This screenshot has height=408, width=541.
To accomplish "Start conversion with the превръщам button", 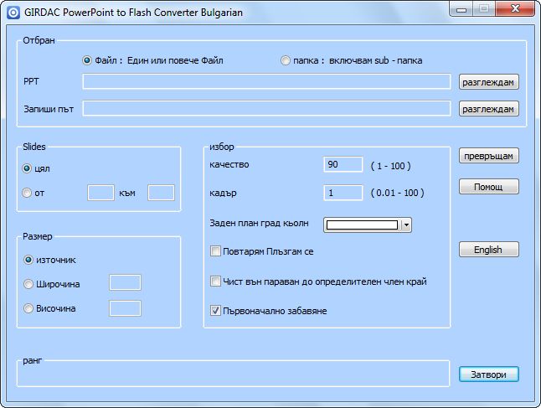I will (488, 156).
